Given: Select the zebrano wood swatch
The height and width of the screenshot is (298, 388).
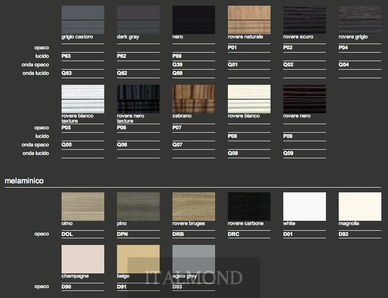Looking at the screenshot, I should pos(193,99).
